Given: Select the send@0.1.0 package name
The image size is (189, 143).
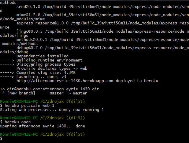Looking at the screenshot, I should tap(29, 7).
